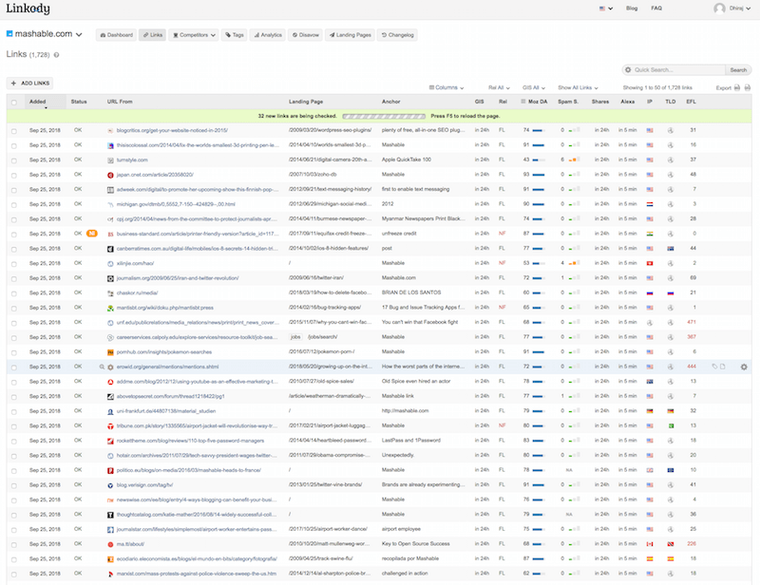
Task: Open the Columns dropdown
Action: click(446, 87)
